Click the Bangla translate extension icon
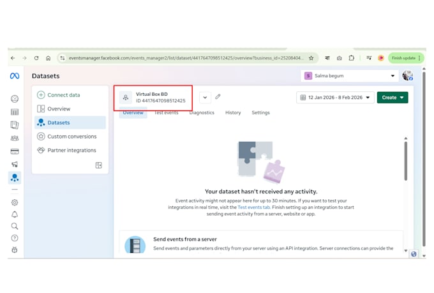This screenshot has width=434, height=293. pos(327,58)
